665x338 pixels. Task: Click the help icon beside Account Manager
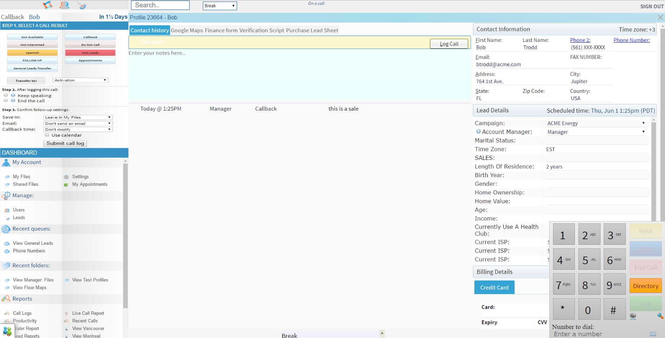[478, 132]
